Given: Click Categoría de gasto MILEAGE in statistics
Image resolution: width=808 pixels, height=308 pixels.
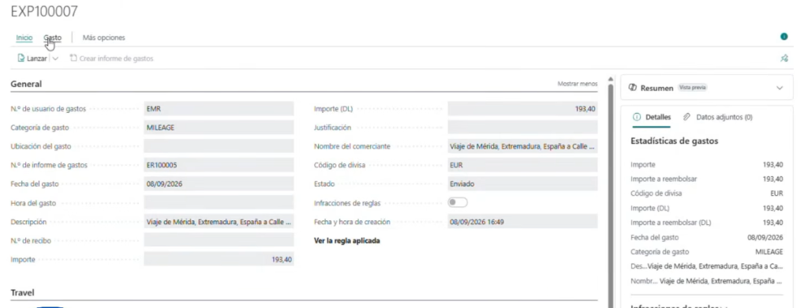Looking at the screenshot, I should pyautogui.click(x=769, y=252).
